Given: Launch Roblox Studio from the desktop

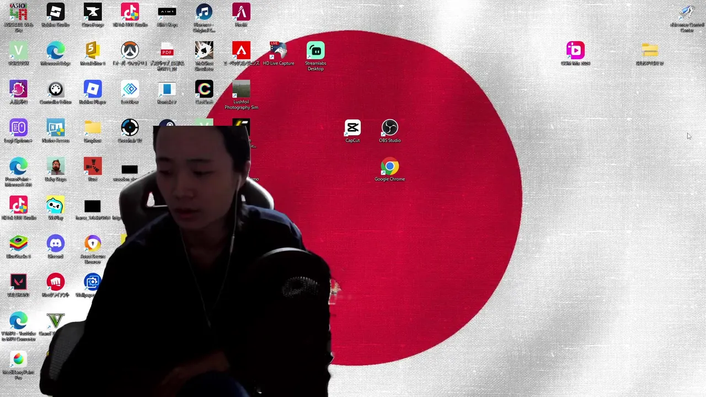Looking at the screenshot, I should (x=55, y=15).
